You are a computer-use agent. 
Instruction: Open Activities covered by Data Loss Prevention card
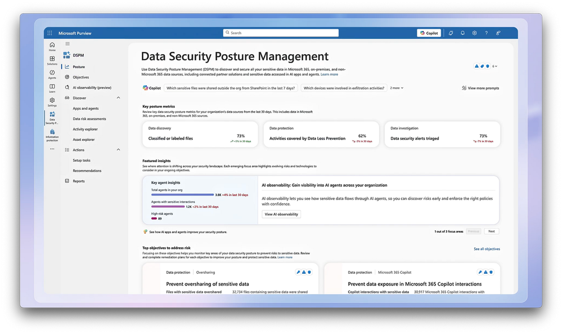point(321,134)
